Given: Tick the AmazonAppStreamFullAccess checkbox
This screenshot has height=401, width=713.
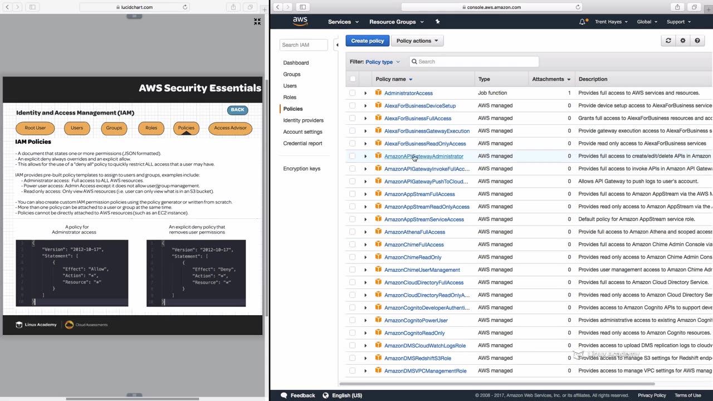Looking at the screenshot, I should (x=353, y=194).
